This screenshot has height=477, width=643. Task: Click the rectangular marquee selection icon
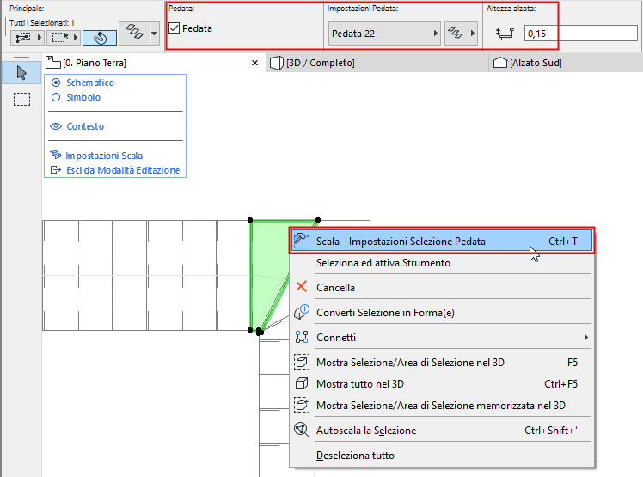pyautogui.click(x=59, y=38)
